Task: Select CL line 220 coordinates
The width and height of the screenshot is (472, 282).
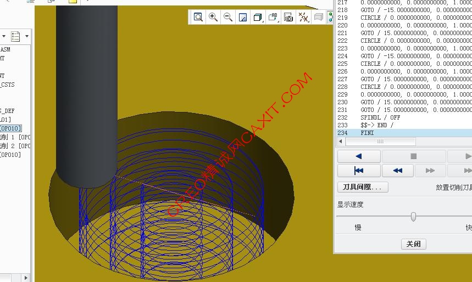Action: tap(404, 25)
